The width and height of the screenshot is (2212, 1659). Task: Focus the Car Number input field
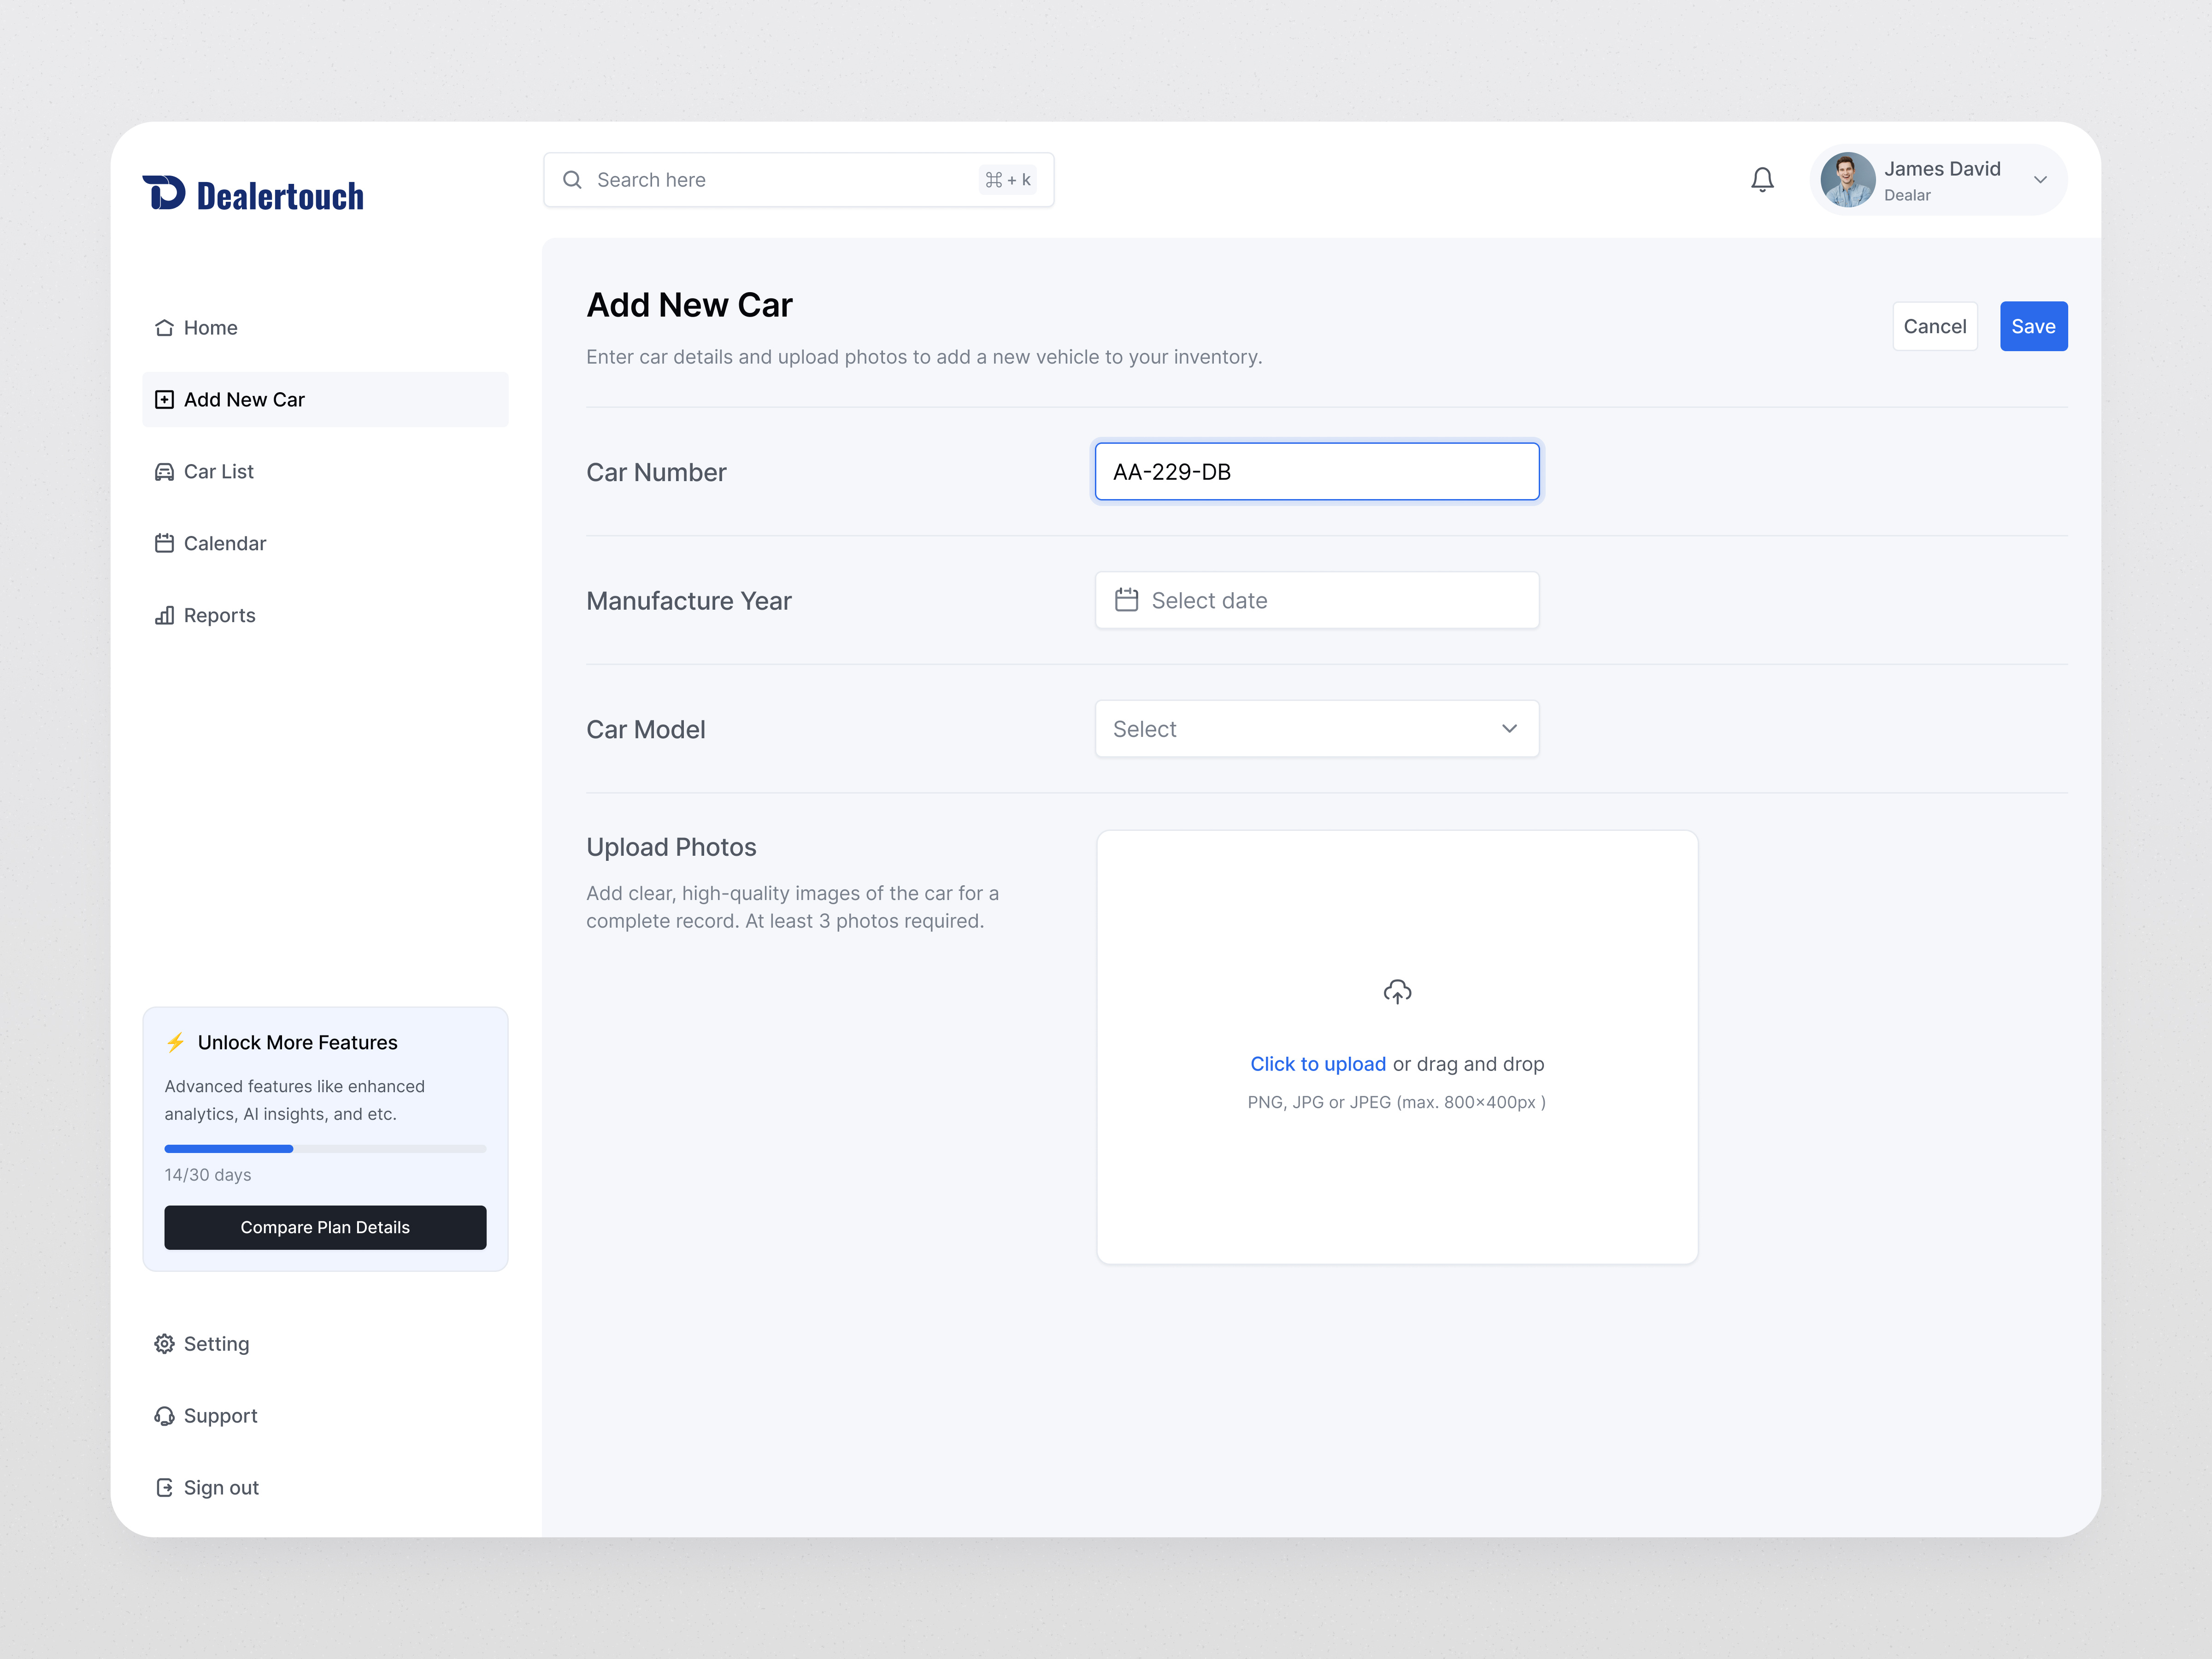pos(1316,472)
